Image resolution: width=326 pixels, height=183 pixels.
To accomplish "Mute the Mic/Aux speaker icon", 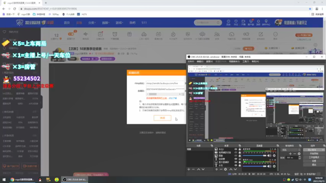I will 269,166.
